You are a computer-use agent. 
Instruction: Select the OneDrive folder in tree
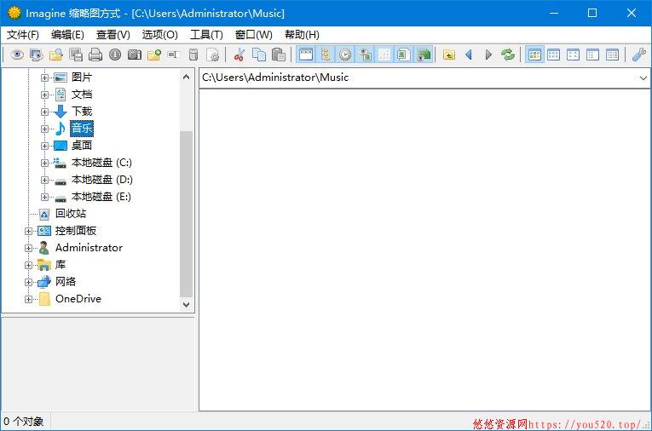pos(78,299)
